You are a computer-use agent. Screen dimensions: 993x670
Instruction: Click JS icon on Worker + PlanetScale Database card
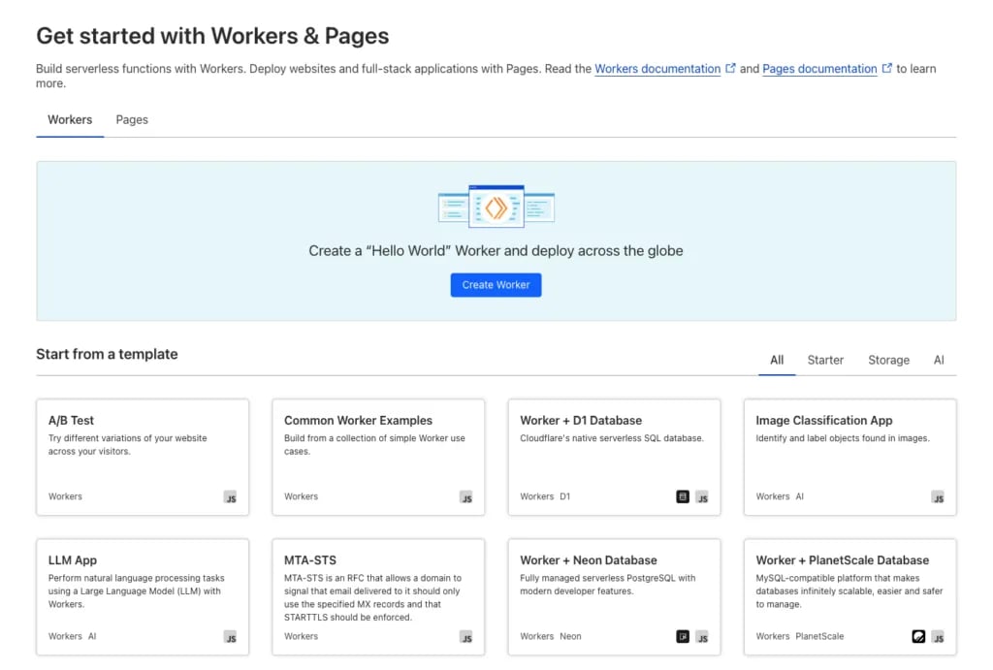tap(938, 638)
